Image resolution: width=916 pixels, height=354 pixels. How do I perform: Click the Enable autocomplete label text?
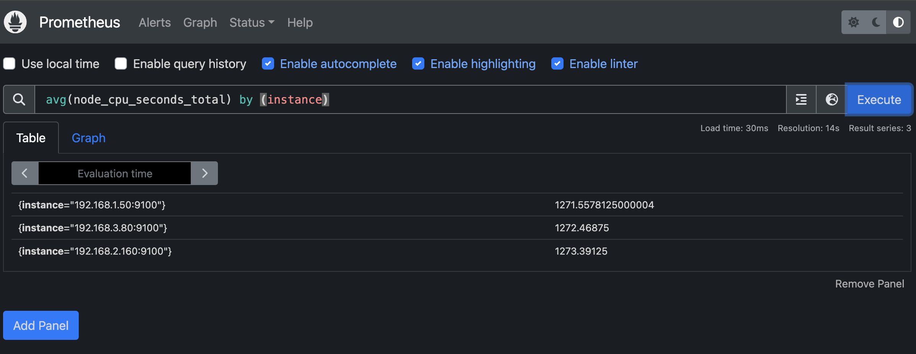[338, 64]
